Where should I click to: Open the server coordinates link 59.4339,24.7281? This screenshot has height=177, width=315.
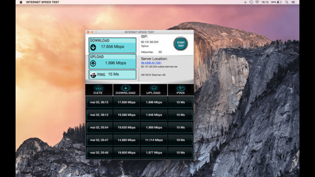point(151,63)
